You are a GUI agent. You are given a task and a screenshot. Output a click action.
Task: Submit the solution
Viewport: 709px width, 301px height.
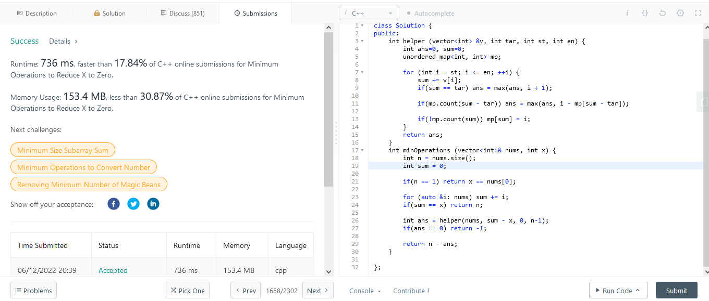[676, 291]
